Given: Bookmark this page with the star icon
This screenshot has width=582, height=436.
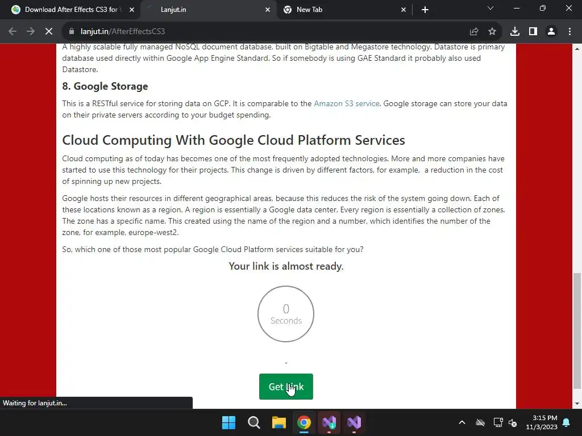Looking at the screenshot, I should click(x=492, y=31).
